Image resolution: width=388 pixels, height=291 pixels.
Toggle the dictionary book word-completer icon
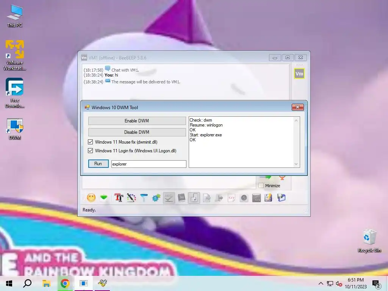click(181, 198)
